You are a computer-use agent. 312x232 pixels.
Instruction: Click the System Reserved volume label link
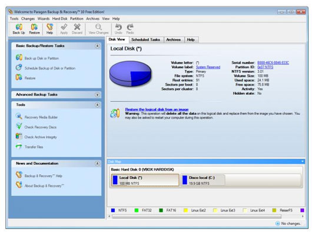coord(208,67)
